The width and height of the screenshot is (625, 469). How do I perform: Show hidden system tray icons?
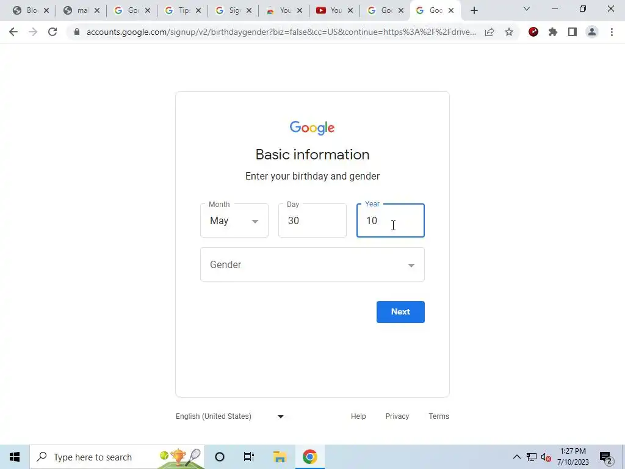pyautogui.click(x=516, y=457)
